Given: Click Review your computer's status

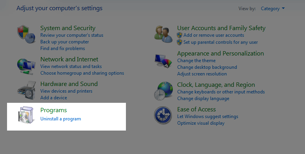Looking at the screenshot, I should pos(72,35).
